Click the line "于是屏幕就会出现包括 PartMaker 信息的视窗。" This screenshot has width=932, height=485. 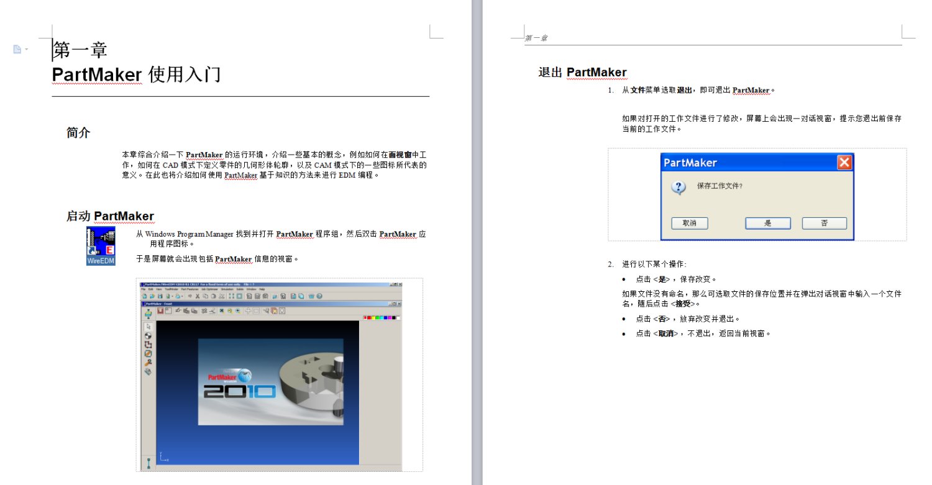click(x=217, y=259)
